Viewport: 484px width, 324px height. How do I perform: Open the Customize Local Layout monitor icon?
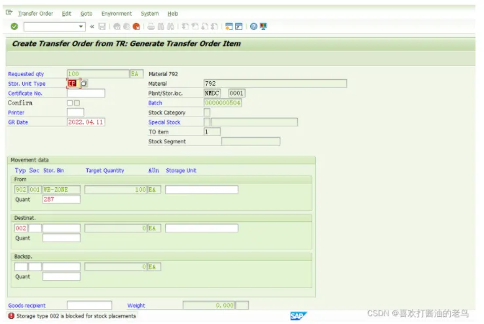click(x=263, y=27)
